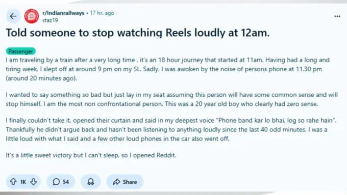Screen dimensions: 347x195
Task: Click the paragraph starting 'I am traveling'
Action: [x=168, y=69]
